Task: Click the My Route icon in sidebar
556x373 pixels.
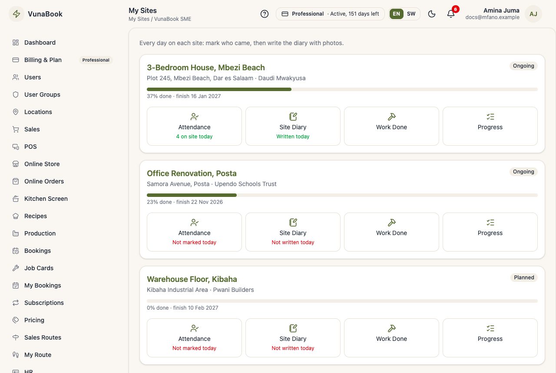Action: coord(16,355)
